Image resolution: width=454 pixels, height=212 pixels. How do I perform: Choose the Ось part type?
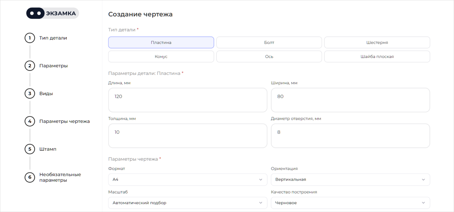pyautogui.click(x=269, y=56)
